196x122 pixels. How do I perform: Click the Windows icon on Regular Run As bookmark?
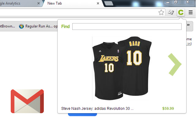(21, 26)
